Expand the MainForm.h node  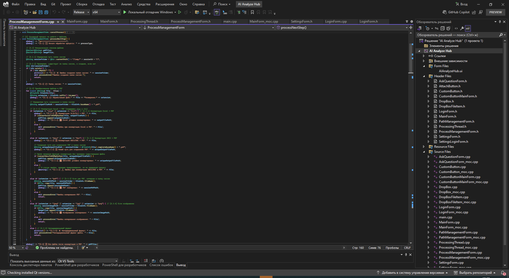(x=428, y=116)
